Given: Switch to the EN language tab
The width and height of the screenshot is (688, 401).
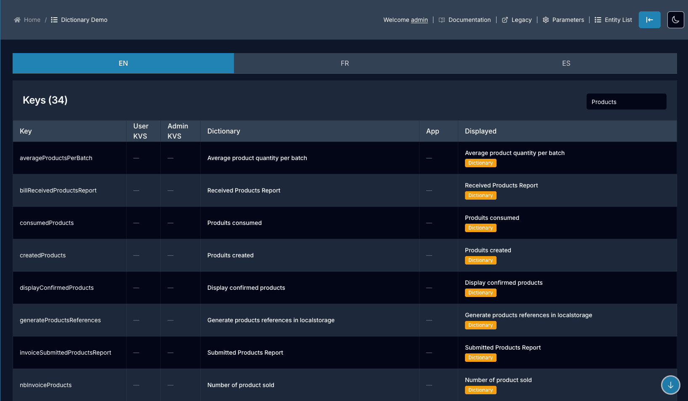Looking at the screenshot, I should (123, 63).
